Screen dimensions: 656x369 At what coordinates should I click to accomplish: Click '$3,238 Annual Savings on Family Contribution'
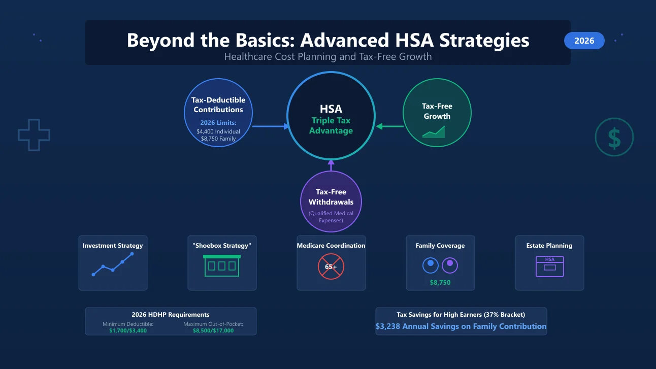(461, 326)
